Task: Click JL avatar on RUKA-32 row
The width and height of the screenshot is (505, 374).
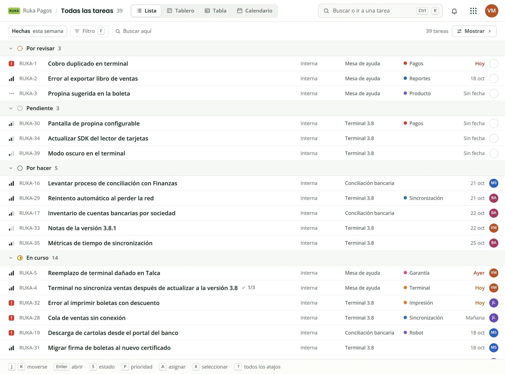Action: [x=494, y=303]
